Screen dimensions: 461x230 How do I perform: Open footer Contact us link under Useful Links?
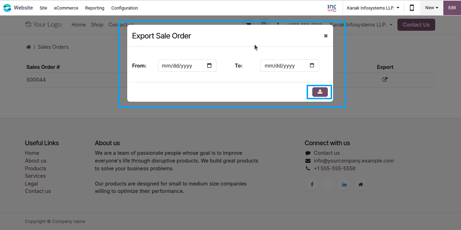click(x=38, y=191)
